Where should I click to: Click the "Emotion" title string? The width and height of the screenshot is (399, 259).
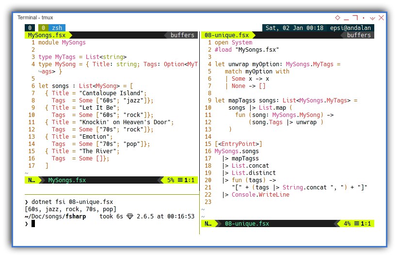pos(94,136)
